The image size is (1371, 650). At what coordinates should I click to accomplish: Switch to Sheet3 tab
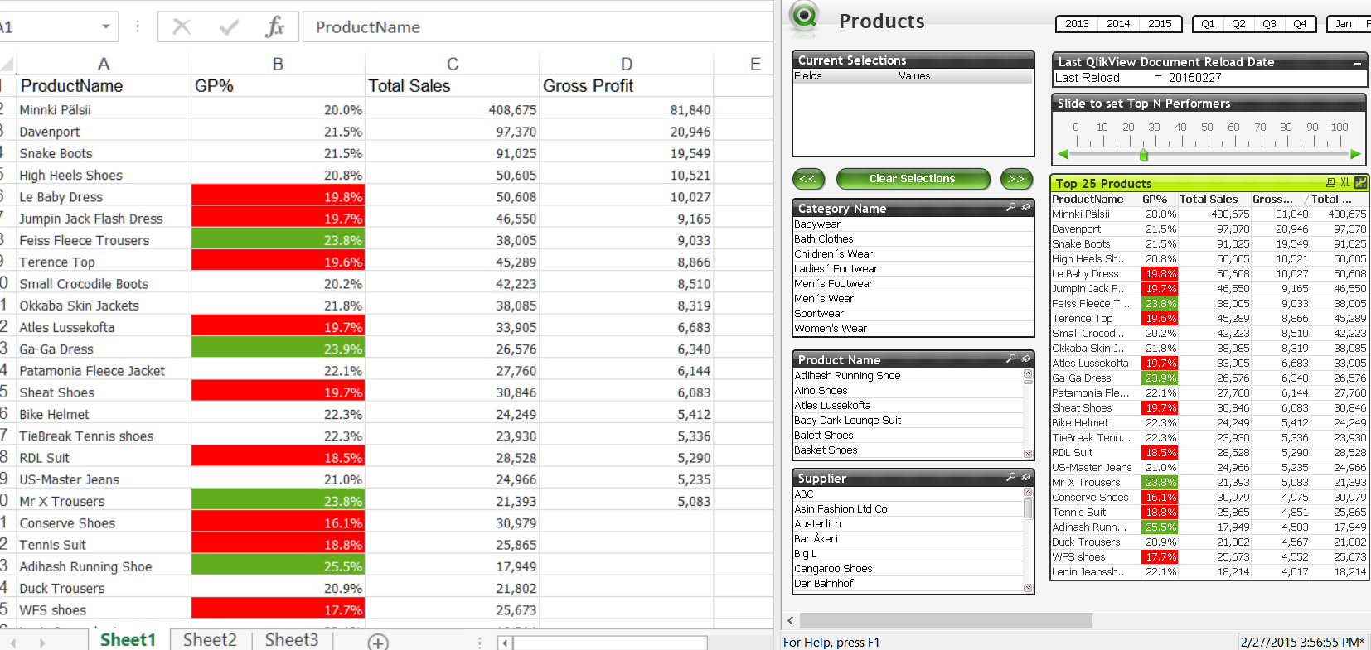[x=292, y=640]
